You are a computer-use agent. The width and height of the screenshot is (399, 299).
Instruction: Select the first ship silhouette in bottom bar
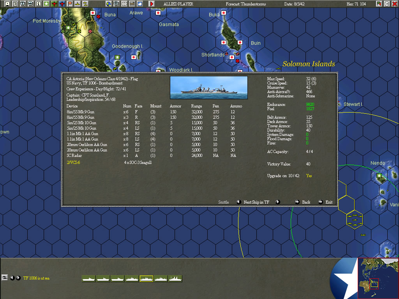click(x=89, y=279)
